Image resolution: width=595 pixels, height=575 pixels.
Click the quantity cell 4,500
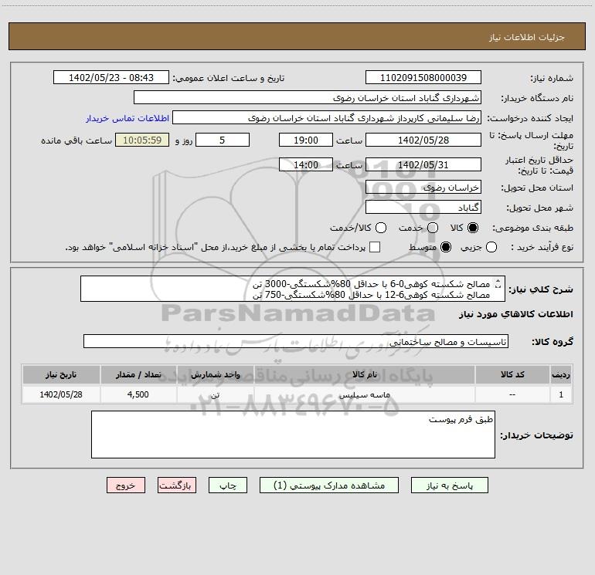pyautogui.click(x=138, y=394)
